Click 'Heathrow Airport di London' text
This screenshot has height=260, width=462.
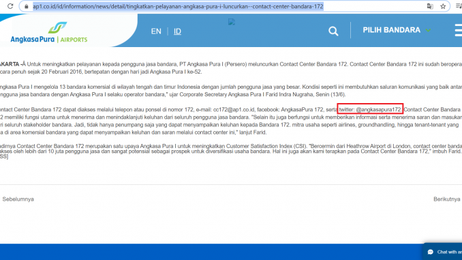tap(378, 146)
